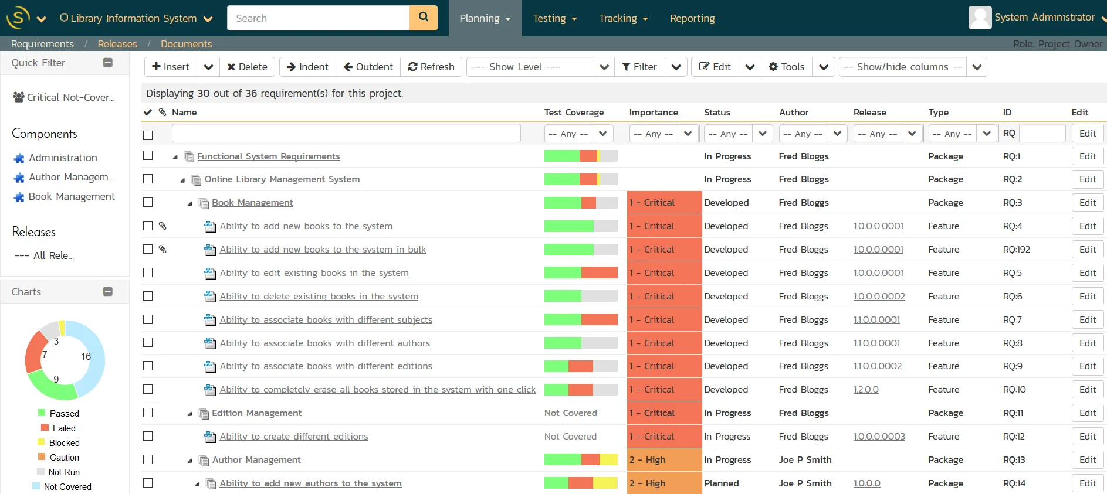Open the Edit toolbar dropdown arrow
This screenshot has height=494, width=1107.
point(750,67)
